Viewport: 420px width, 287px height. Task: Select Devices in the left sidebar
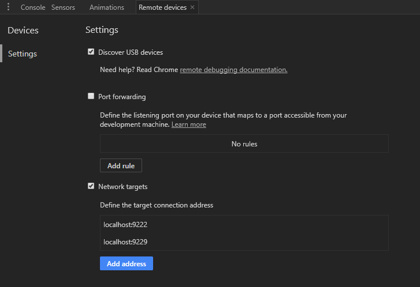pos(23,31)
